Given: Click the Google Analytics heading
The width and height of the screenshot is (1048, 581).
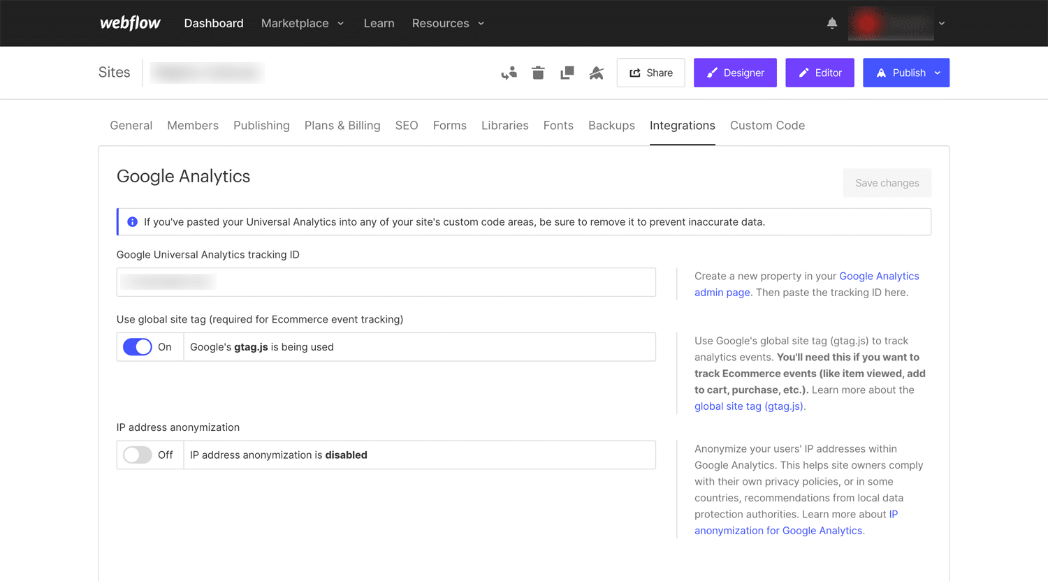Looking at the screenshot, I should click(183, 176).
